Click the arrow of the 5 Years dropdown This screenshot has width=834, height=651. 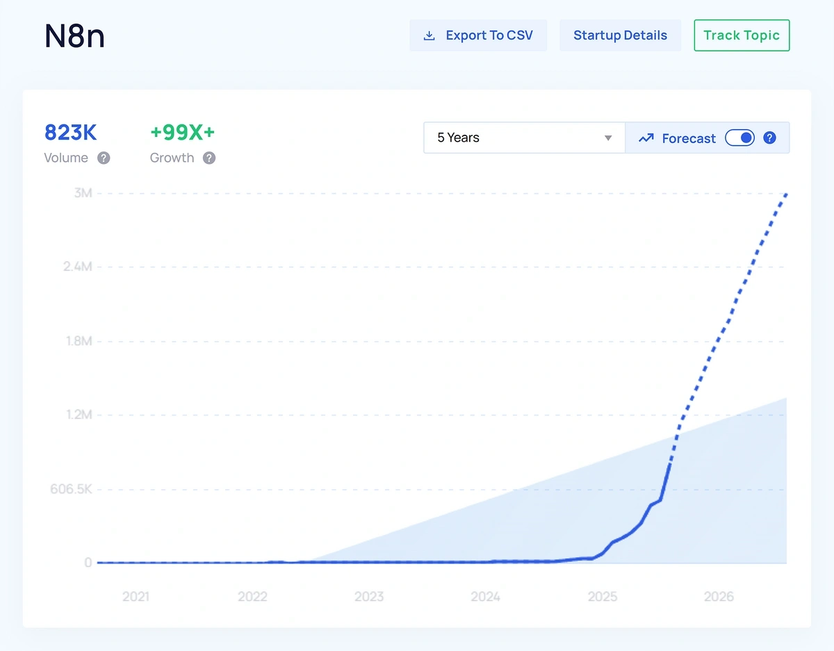pyautogui.click(x=608, y=138)
